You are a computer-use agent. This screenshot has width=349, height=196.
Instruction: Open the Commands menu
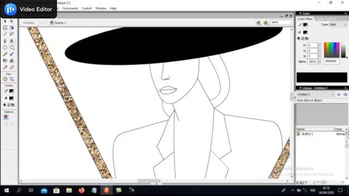point(70,8)
